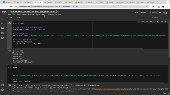The image size is (170, 95).
Task: Open the Chrome tab search dropdown
Action: click(x=168, y=2)
